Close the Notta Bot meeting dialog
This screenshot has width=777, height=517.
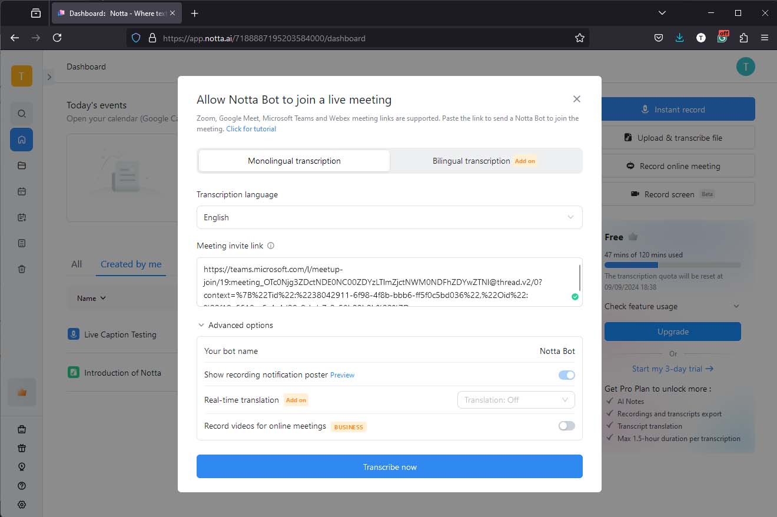(577, 99)
